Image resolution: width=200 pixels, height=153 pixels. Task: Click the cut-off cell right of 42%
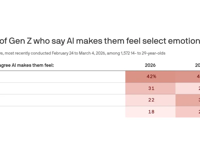click(188, 77)
